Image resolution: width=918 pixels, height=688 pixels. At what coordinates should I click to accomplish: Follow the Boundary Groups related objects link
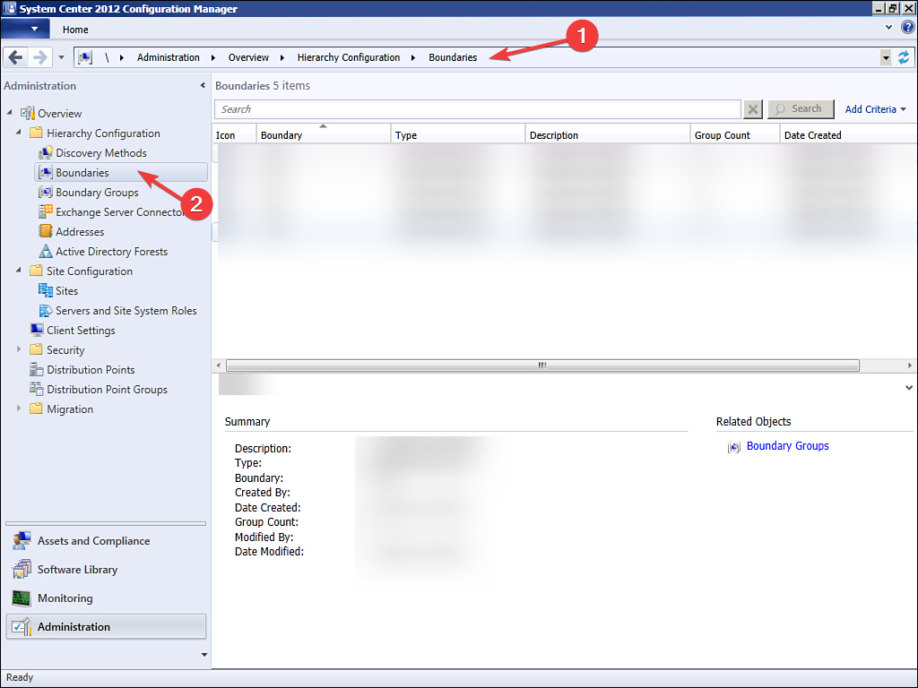click(x=787, y=445)
